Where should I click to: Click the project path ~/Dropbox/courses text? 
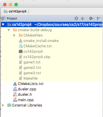tap(69, 25)
